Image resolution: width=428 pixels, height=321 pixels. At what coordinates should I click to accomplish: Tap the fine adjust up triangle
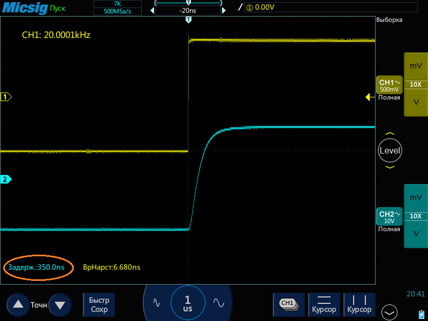[x=18, y=304]
